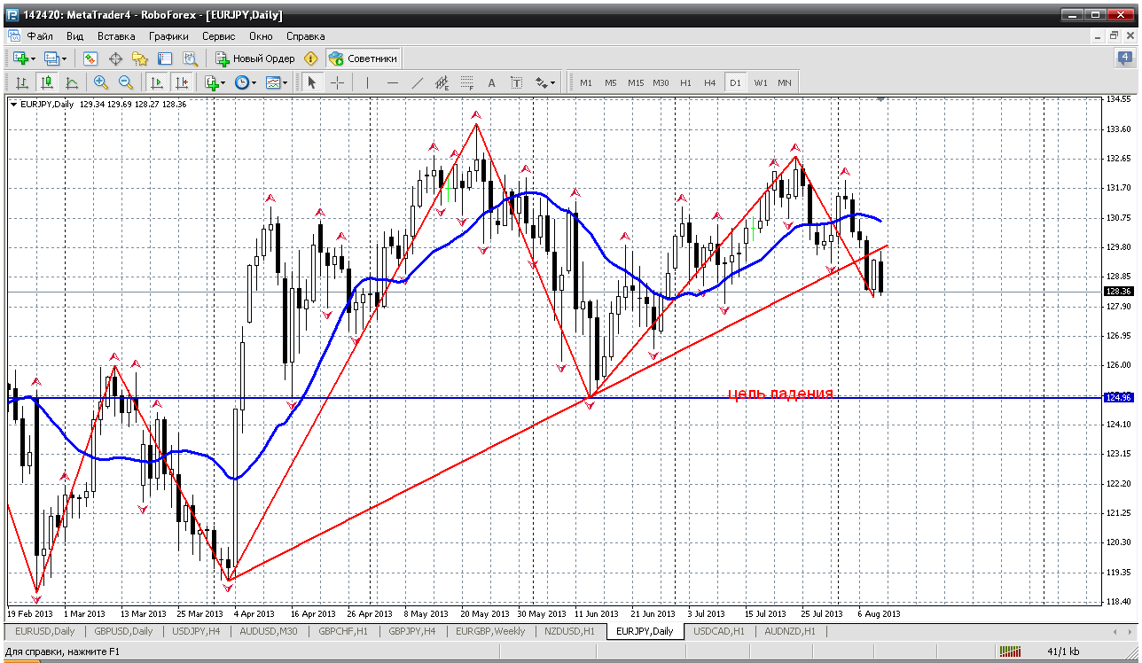Toggle the Terminal panel icon

(164, 58)
